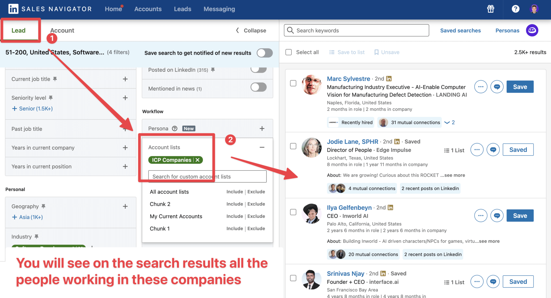This screenshot has width=551, height=298.
Task: Open the Leads menu in top navigation
Action: (182, 9)
